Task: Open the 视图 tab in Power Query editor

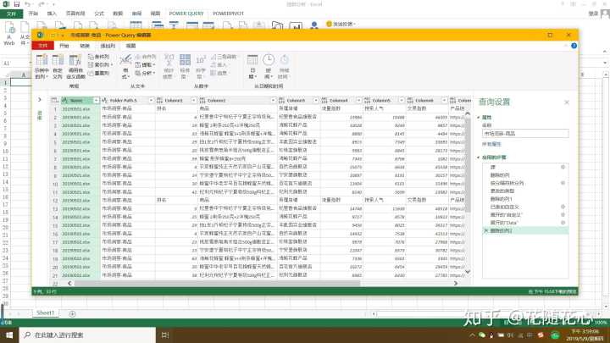Action: 131,46
